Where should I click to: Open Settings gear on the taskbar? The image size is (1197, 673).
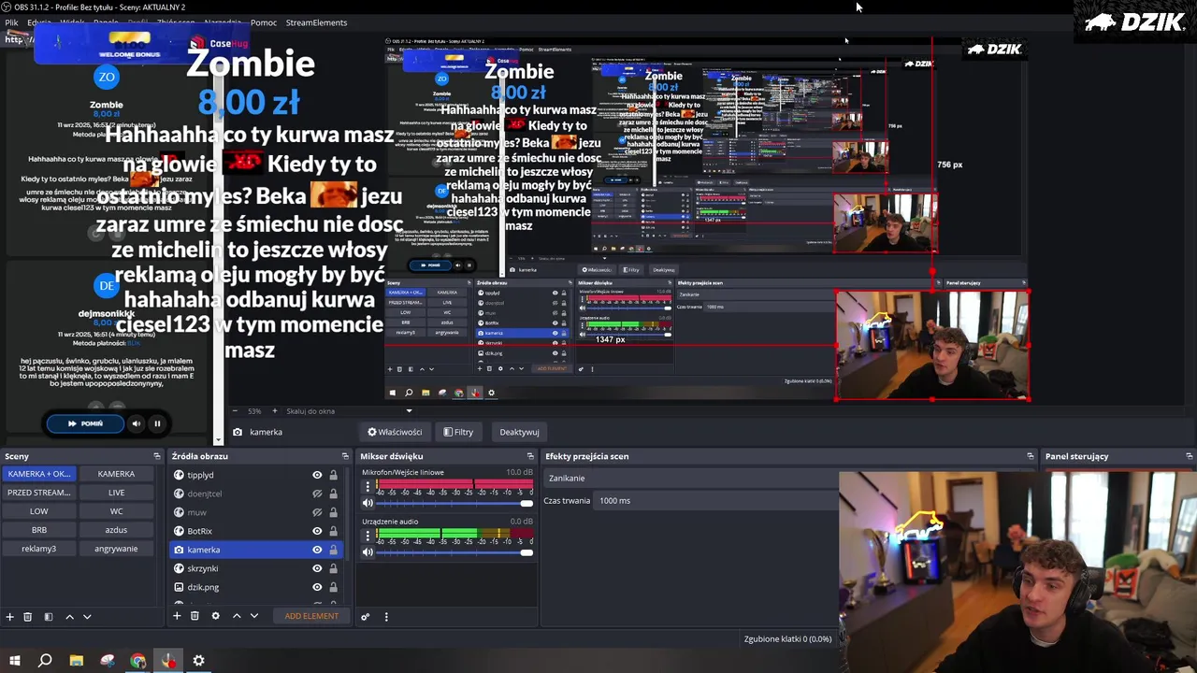[198, 661]
